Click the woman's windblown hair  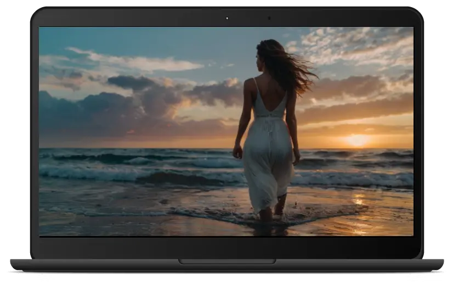(288, 66)
